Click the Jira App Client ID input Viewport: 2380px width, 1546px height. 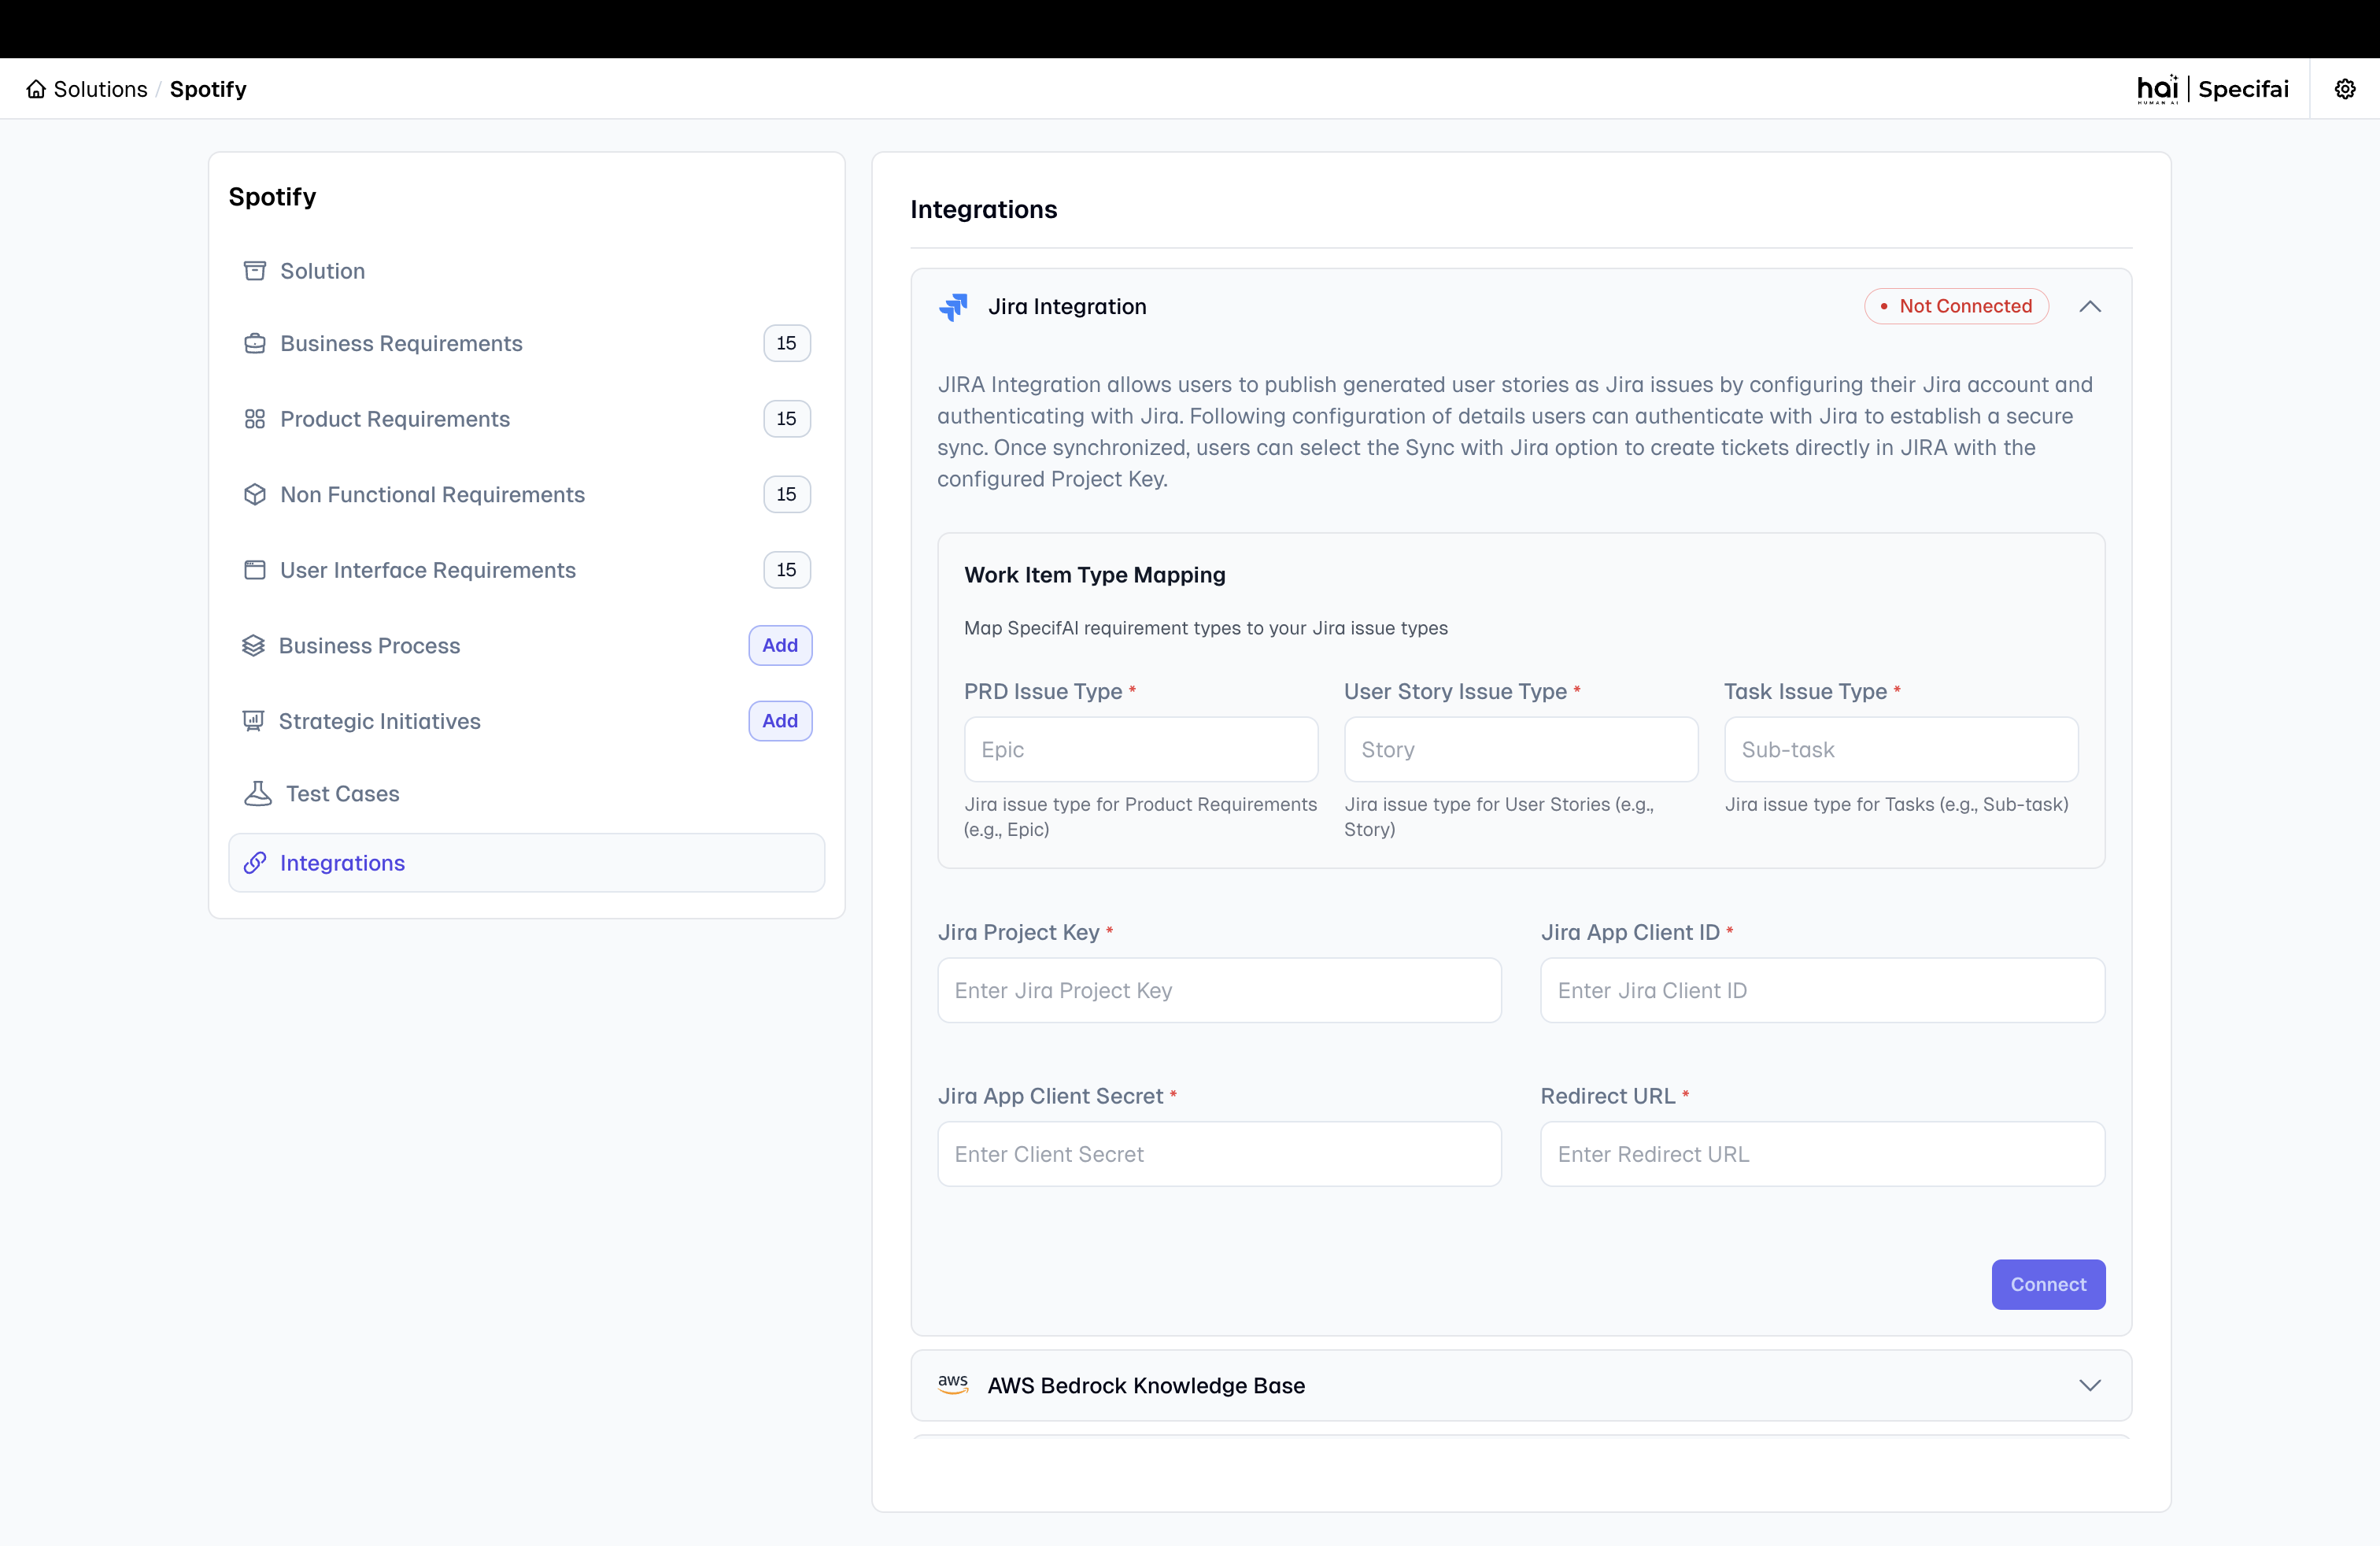[1822, 990]
